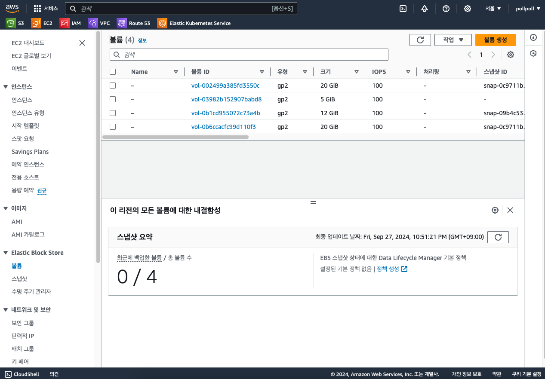Toggle the select-all volumes checkbox
This screenshot has height=379, width=545.
113,72
